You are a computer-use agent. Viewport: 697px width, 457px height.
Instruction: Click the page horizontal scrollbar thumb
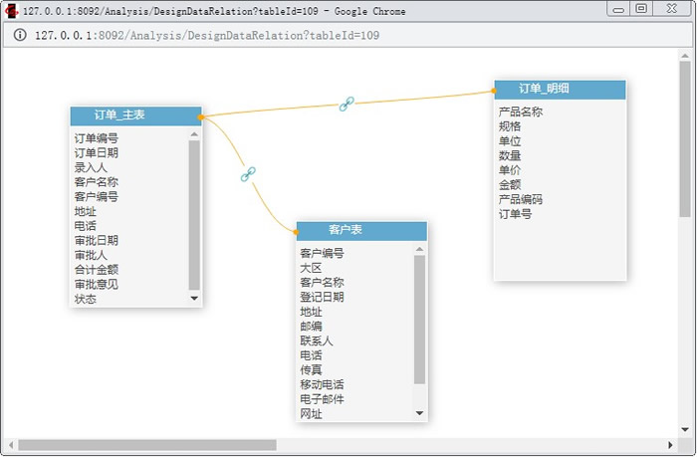[147, 445]
